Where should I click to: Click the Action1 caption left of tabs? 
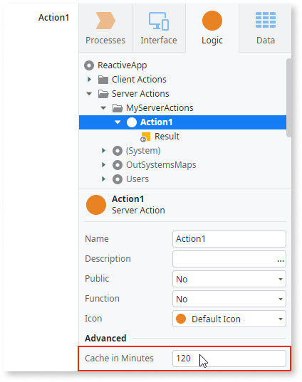click(x=53, y=18)
